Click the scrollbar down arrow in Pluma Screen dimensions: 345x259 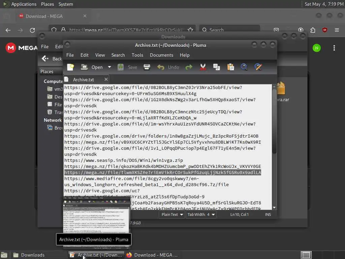(x=274, y=208)
